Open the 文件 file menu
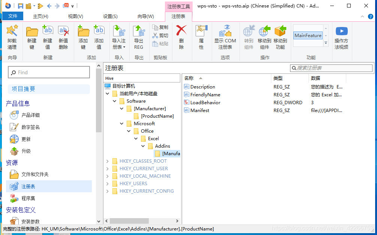Viewport: 377px width, 235px height. 13,16
